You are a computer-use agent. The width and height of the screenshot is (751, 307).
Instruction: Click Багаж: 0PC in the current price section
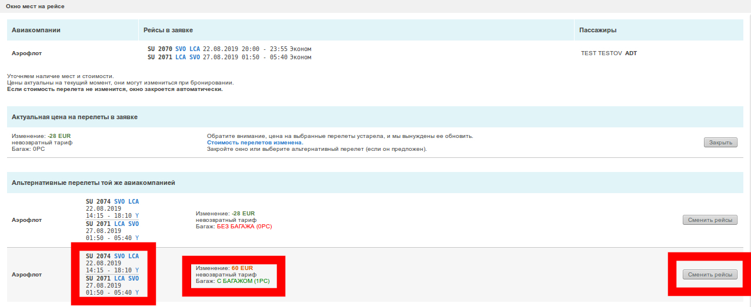[28, 149]
